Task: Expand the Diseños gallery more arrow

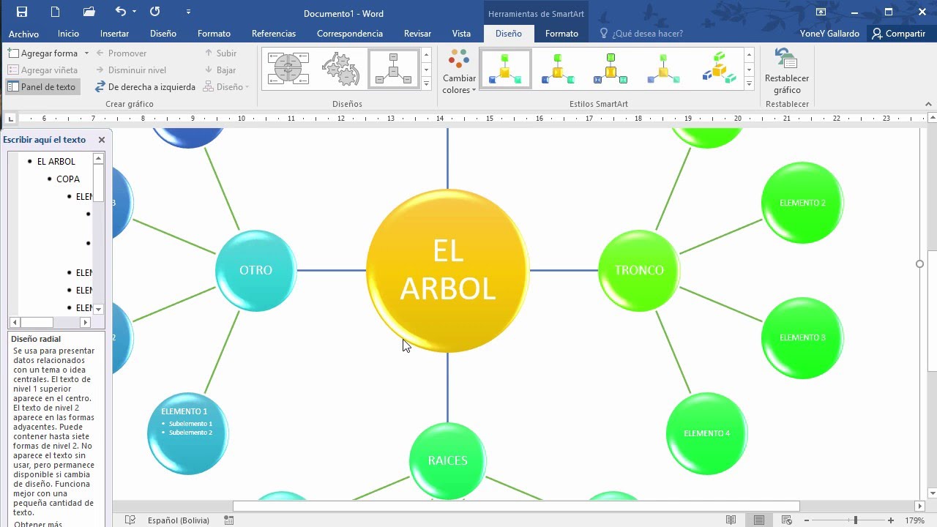Action: click(x=427, y=84)
